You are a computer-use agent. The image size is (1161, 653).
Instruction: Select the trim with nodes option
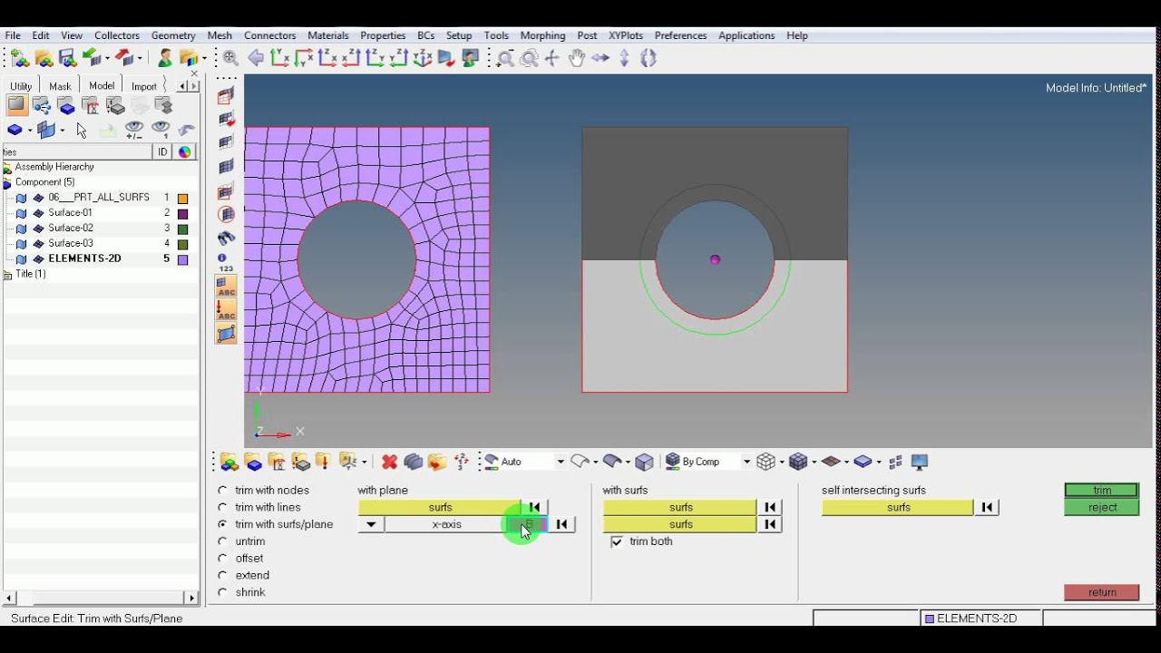222,491
